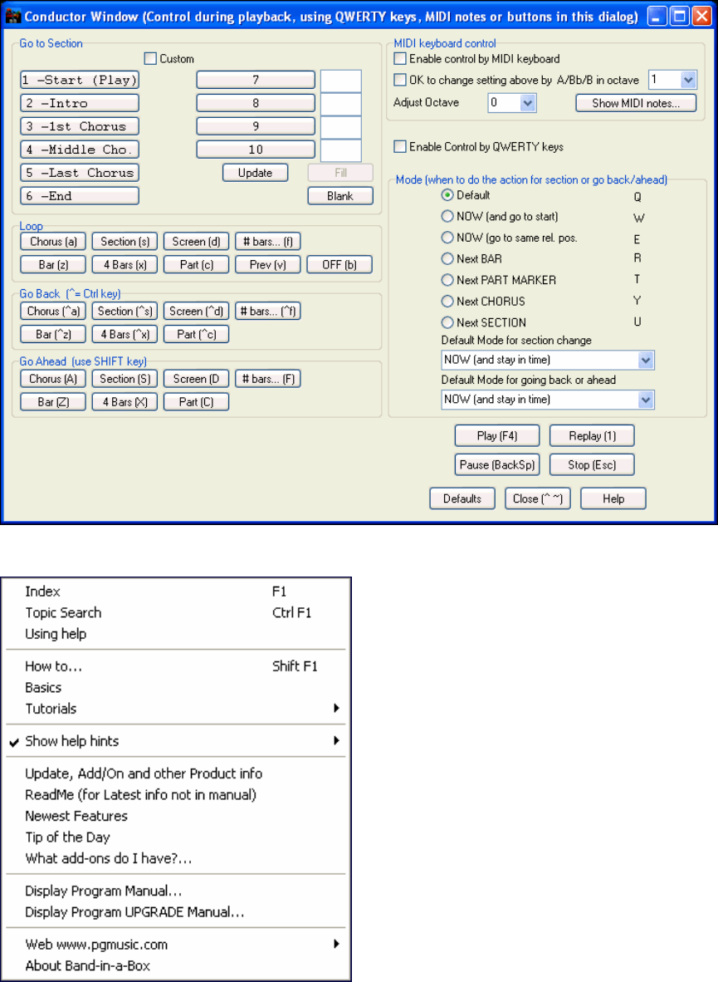Go ahead one Part (C)
Image resolution: width=718 pixels, height=982 pixels.
click(x=197, y=402)
